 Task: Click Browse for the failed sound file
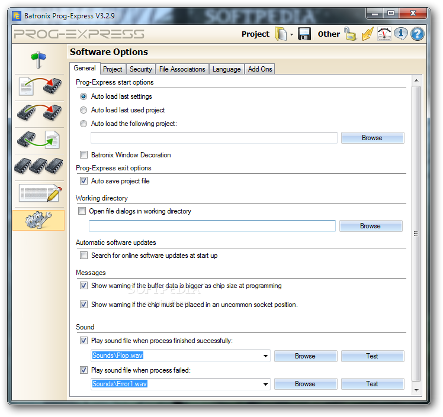click(x=306, y=384)
